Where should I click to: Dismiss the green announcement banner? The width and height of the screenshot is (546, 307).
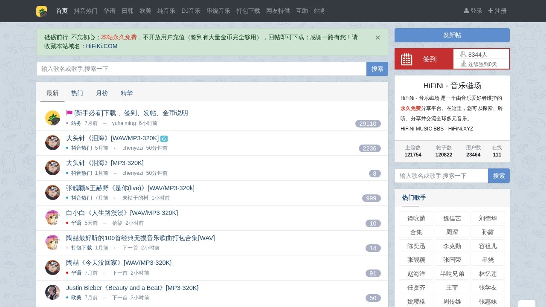(378, 38)
